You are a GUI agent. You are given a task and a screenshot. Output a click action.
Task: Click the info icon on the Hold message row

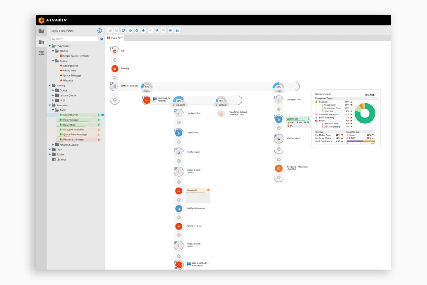(99, 120)
